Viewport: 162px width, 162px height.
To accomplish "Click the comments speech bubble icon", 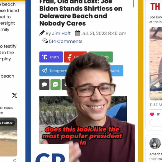I will tap(45, 41).
